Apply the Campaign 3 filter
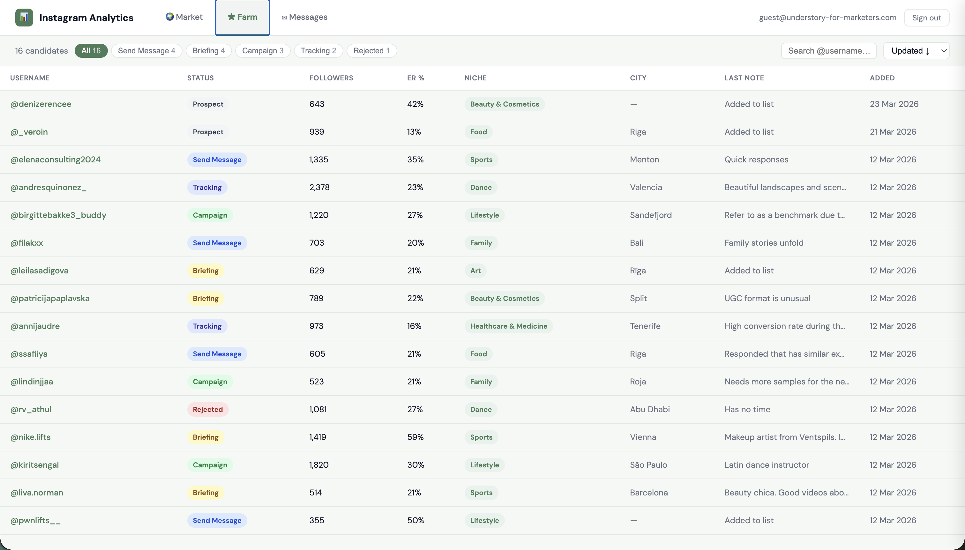 (263, 51)
